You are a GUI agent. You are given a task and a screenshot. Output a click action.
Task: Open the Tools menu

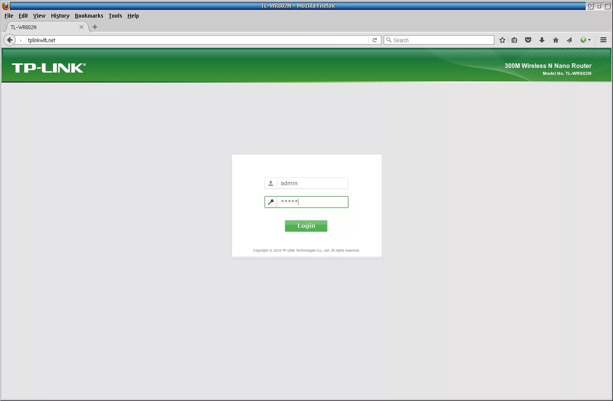[x=115, y=16]
